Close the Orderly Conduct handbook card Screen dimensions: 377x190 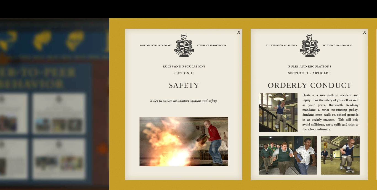coord(365,32)
